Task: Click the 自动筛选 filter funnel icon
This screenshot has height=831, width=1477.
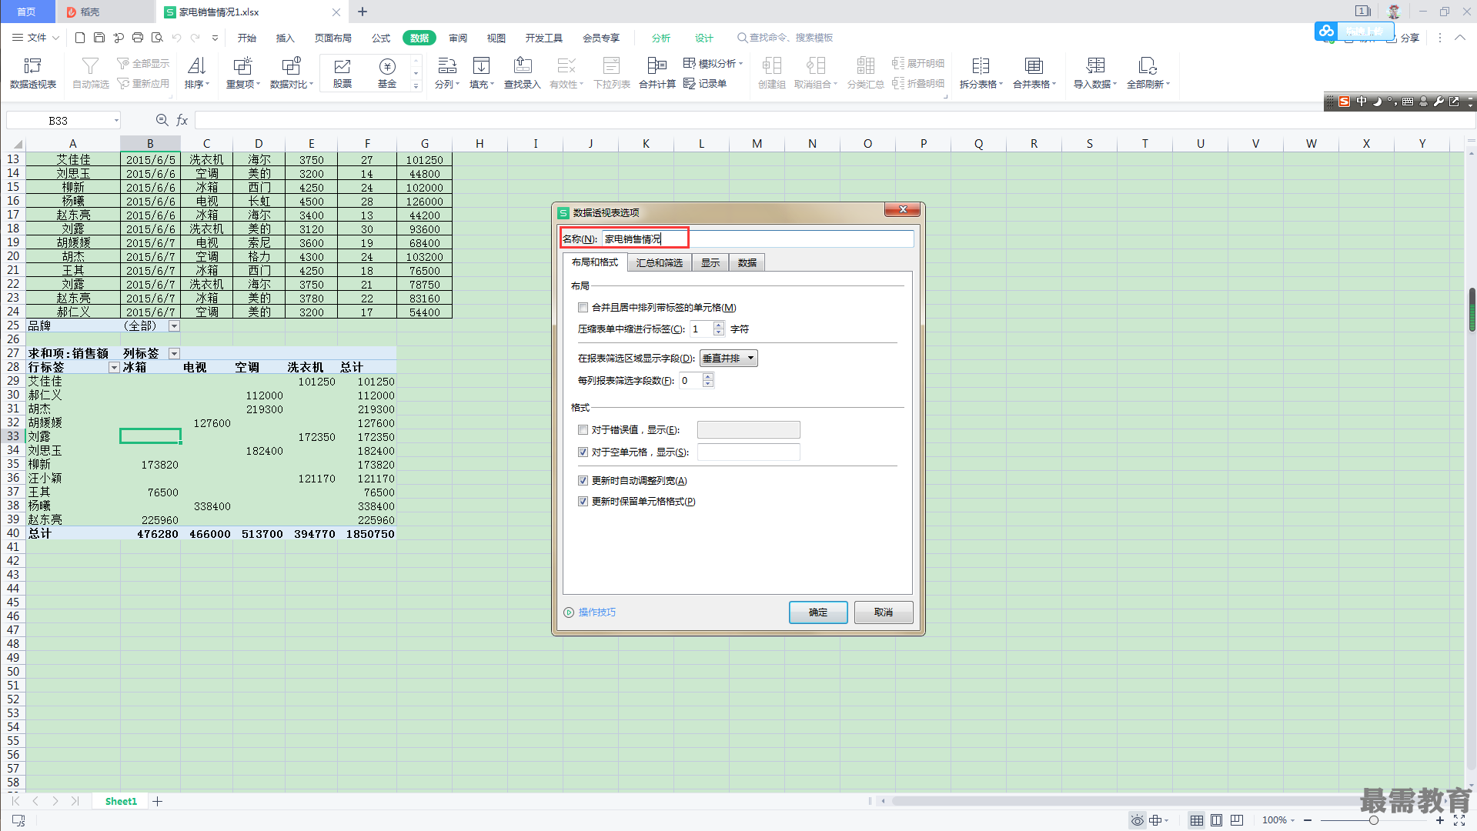Action: pos(90,66)
